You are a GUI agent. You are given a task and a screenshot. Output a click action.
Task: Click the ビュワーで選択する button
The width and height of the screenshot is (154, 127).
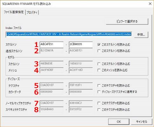point(127,21)
